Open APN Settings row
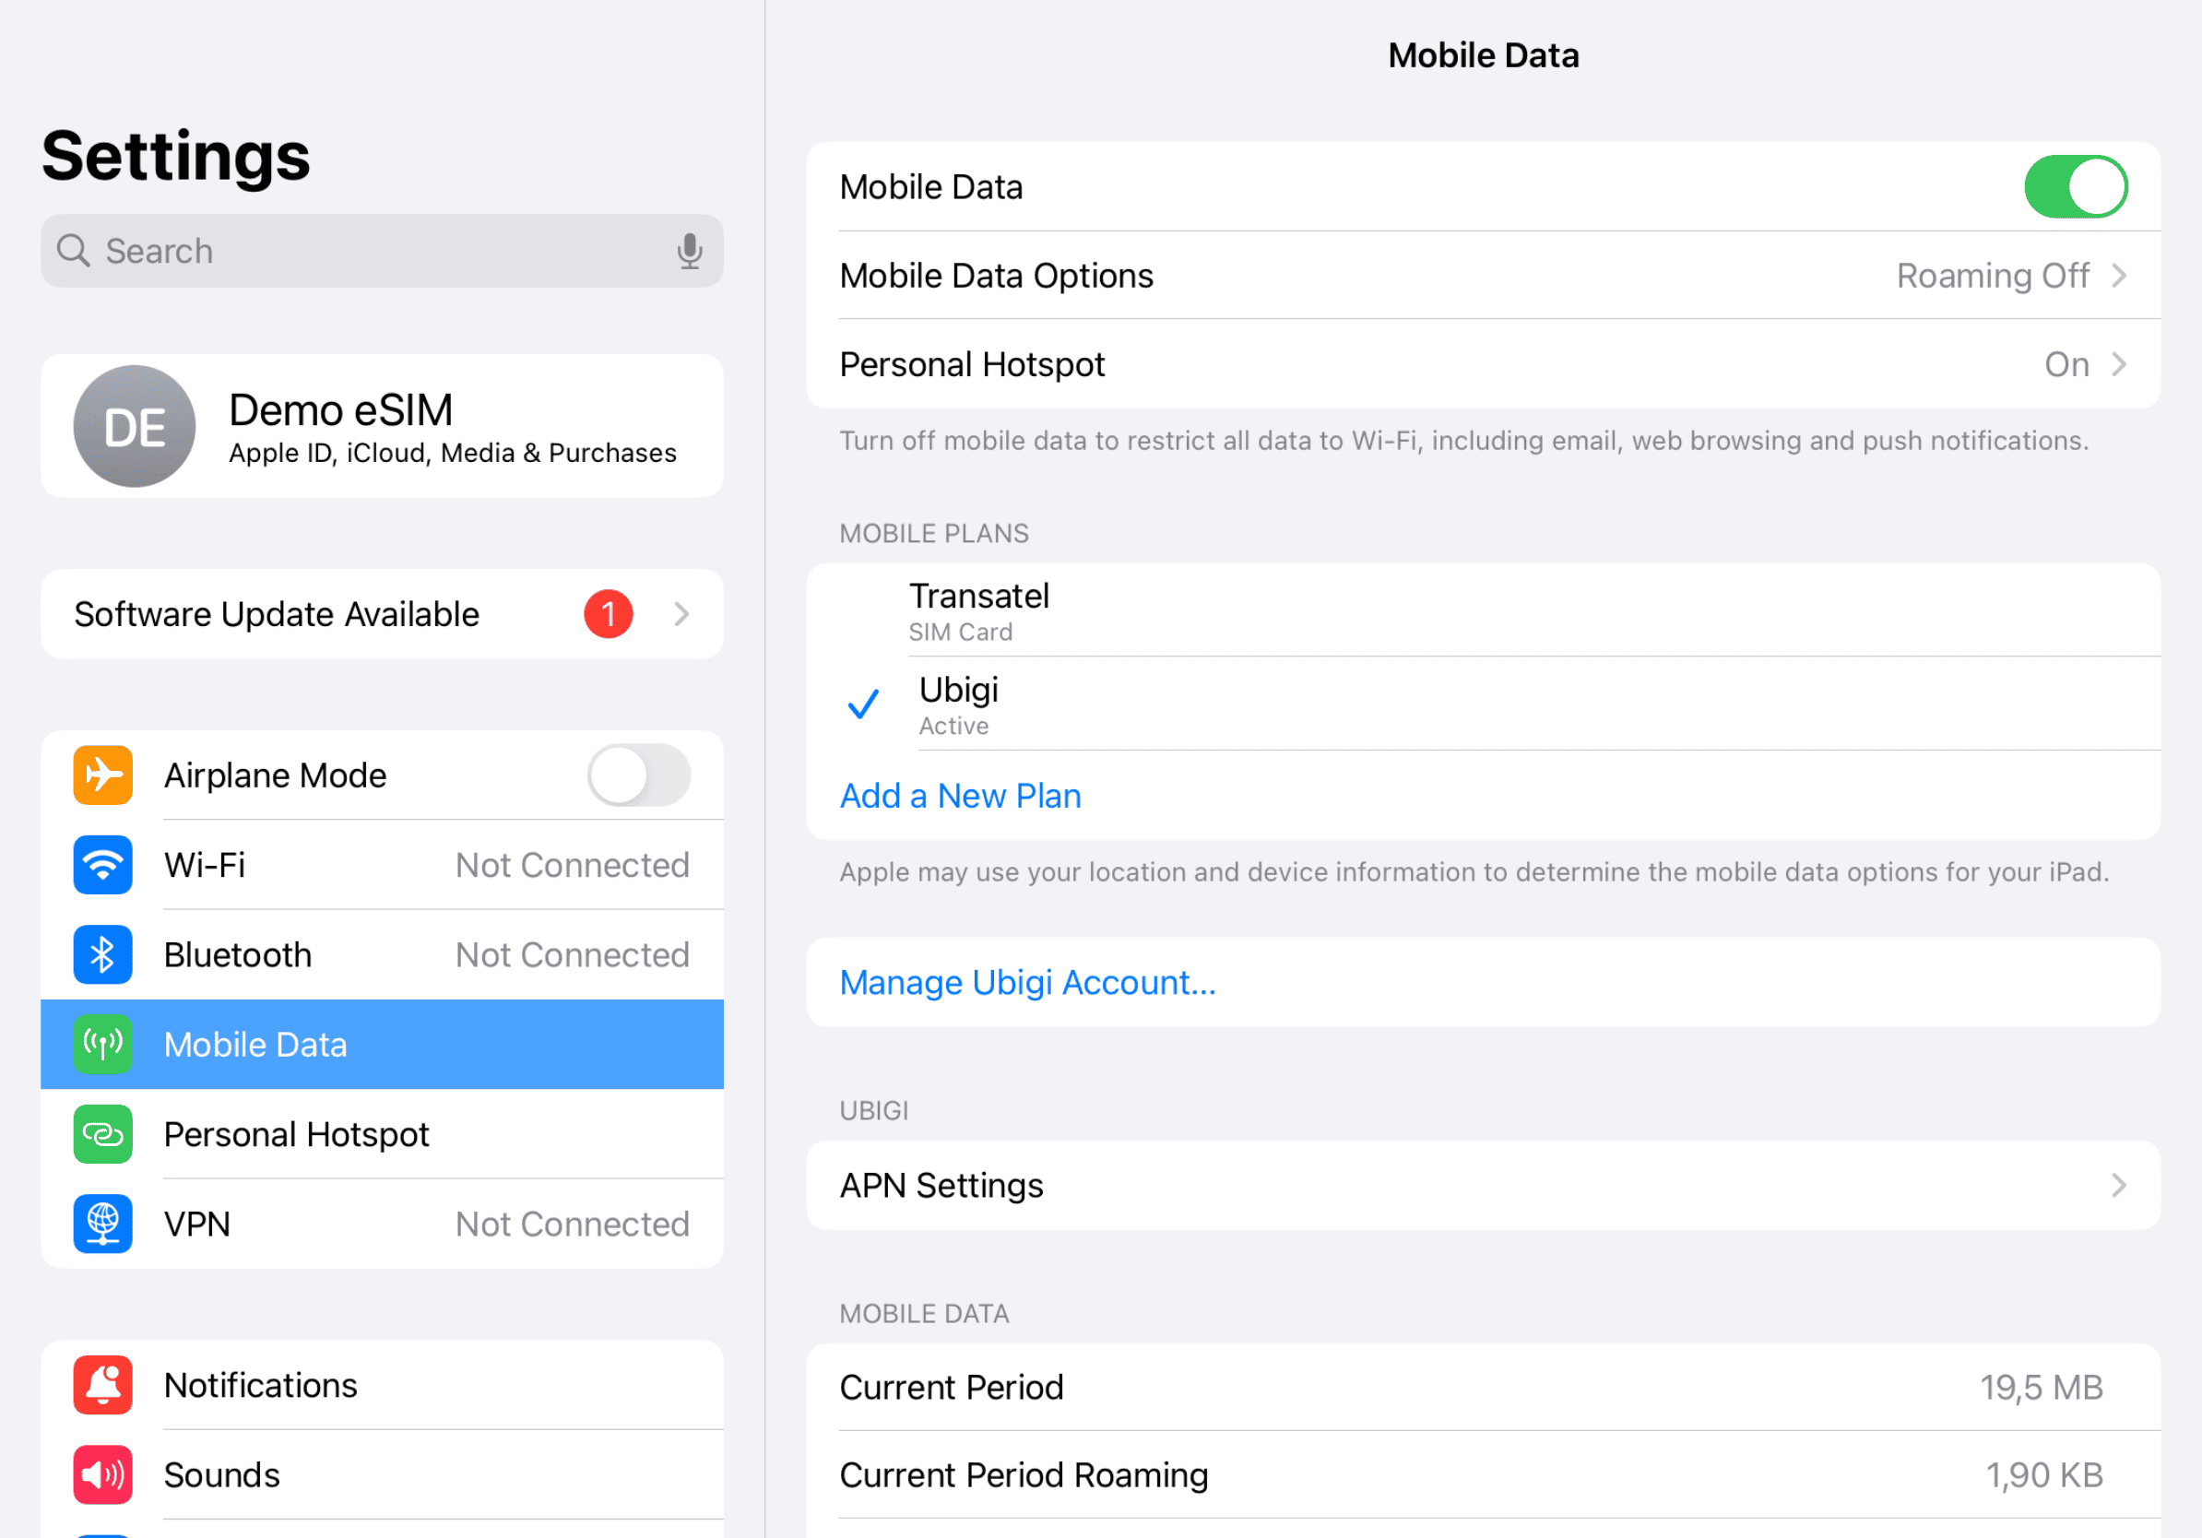The image size is (2202, 1538). (x=1483, y=1185)
